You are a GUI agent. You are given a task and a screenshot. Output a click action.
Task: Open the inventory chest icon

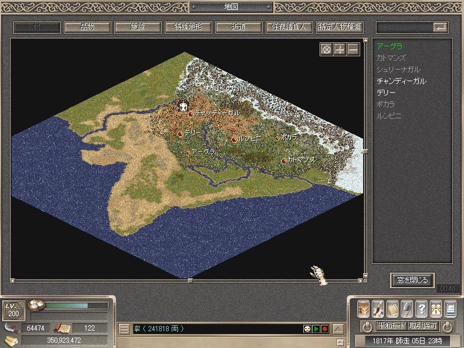(x=364, y=309)
